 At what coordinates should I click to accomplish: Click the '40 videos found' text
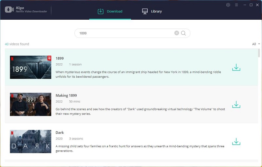click(17, 44)
